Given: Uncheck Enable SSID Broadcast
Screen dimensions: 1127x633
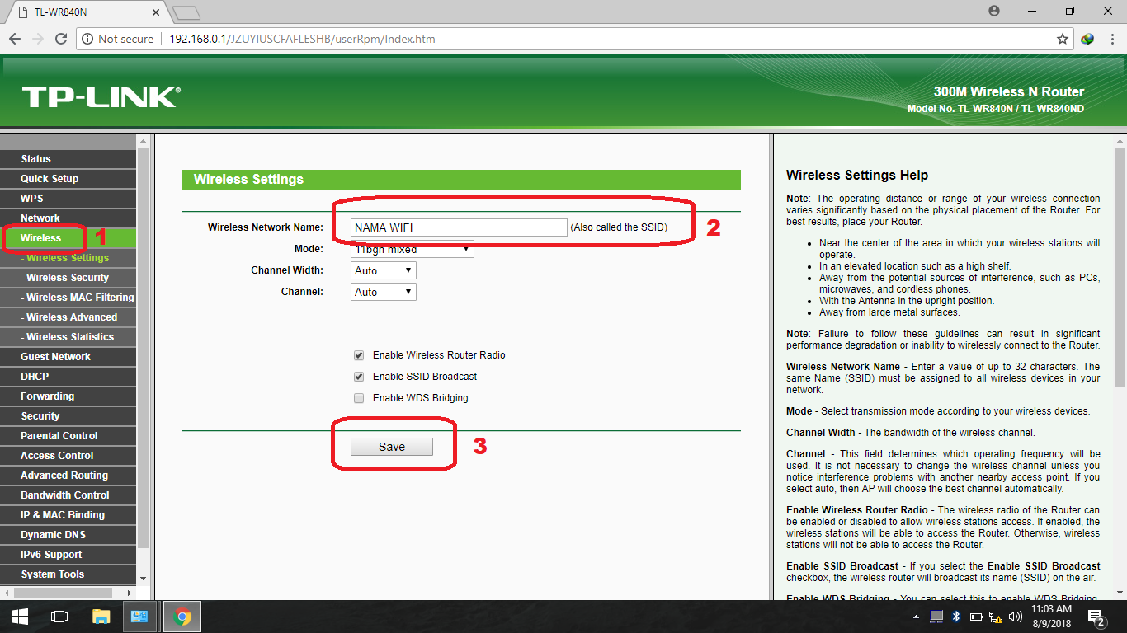Looking at the screenshot, I should (359, 377).
